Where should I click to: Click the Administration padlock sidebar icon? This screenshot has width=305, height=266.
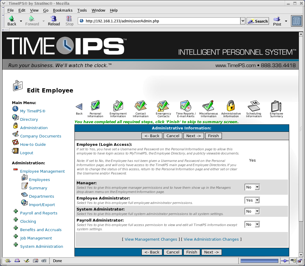coord(15,126)
